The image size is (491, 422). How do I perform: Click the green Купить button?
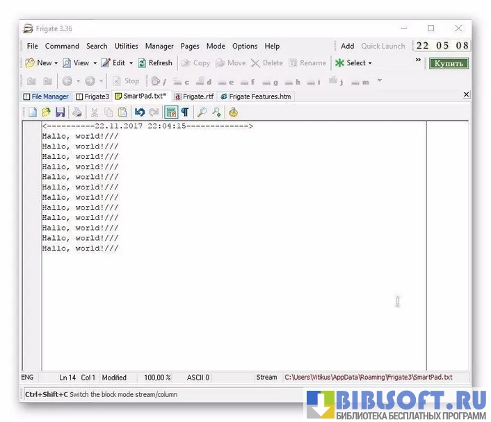(449, 63)
